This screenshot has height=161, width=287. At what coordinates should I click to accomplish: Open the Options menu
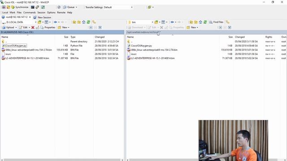tap(51, 13)
